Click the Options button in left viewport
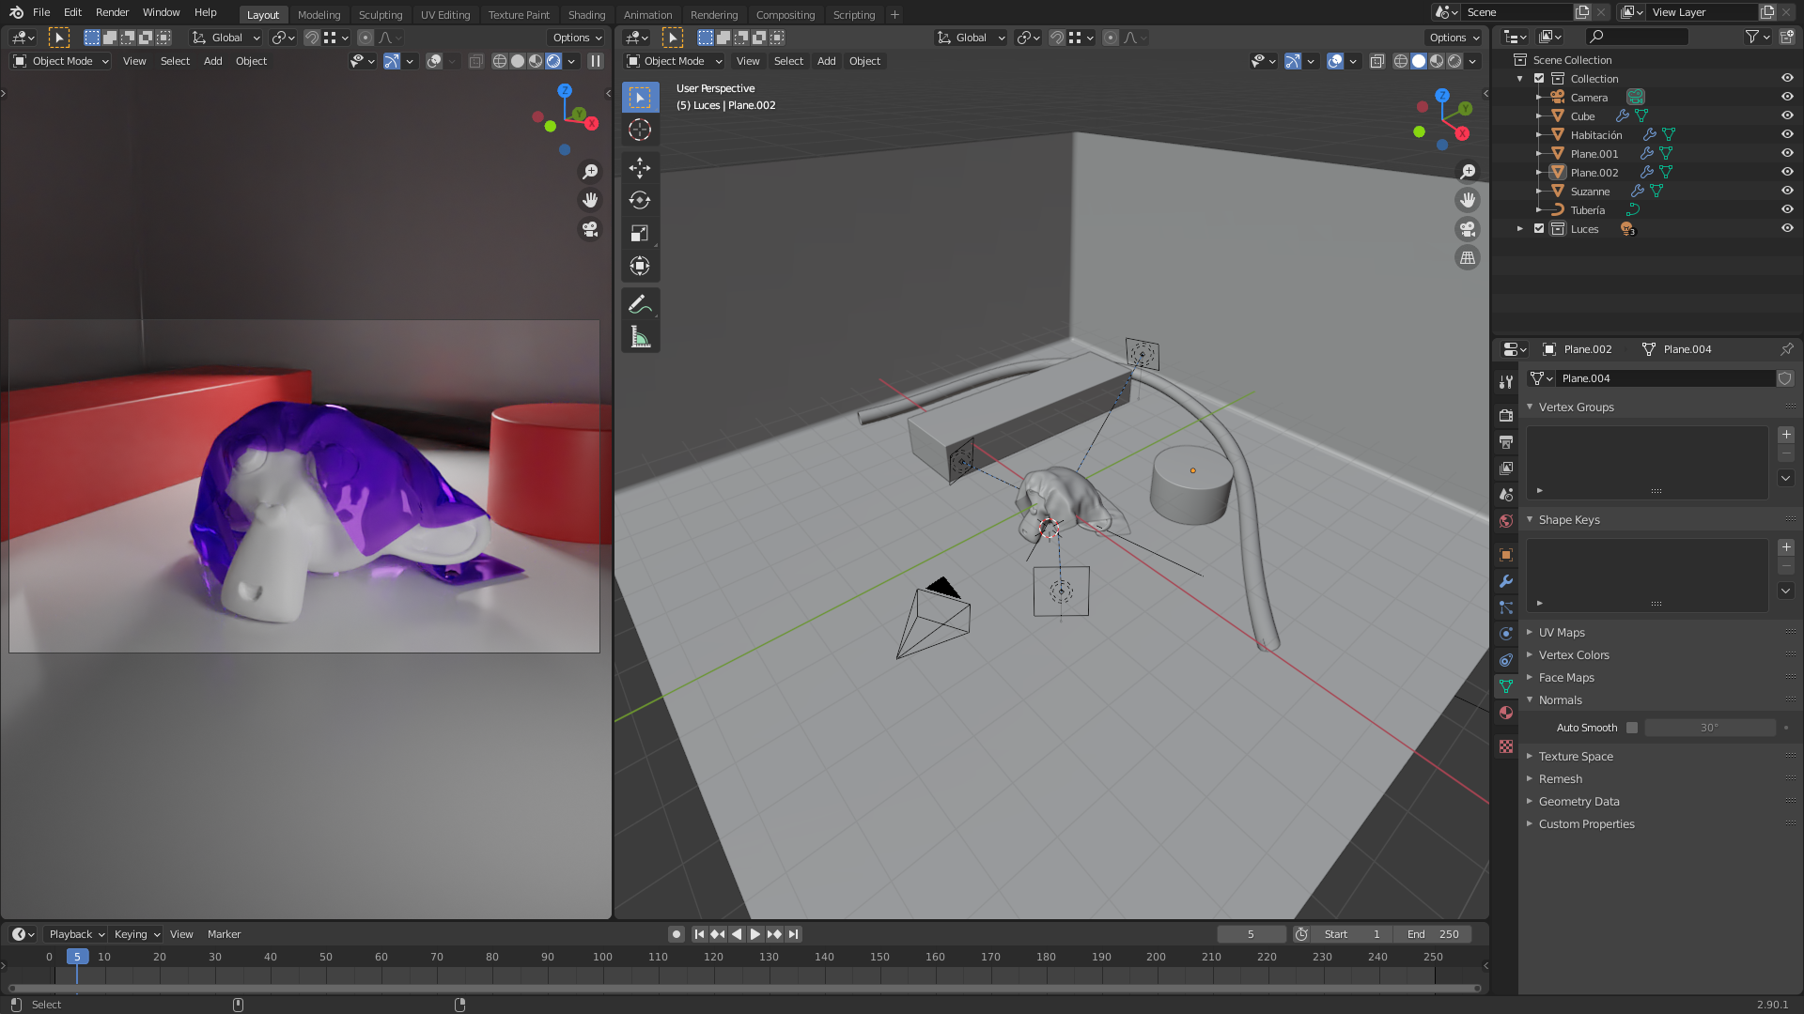 point(576,38)
